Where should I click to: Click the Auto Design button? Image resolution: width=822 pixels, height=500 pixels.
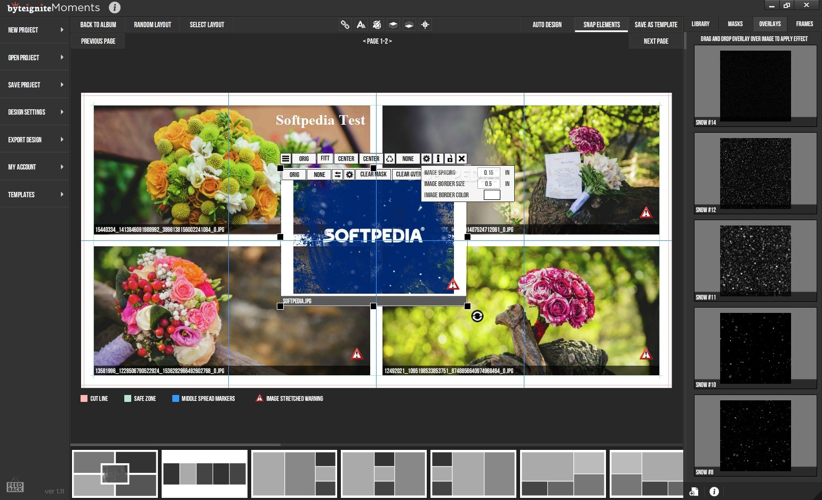tap(547, 25)
